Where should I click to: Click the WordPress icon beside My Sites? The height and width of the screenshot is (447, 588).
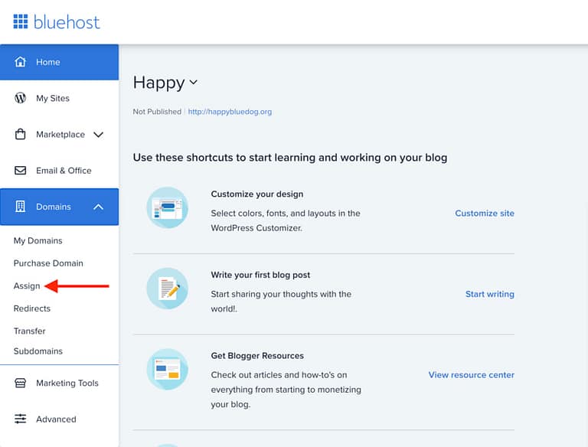tap(21, 98)
